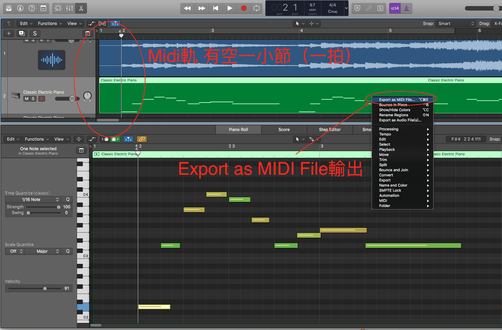Click the Piano Roll collapse mode icon

(x=79, y=139)
